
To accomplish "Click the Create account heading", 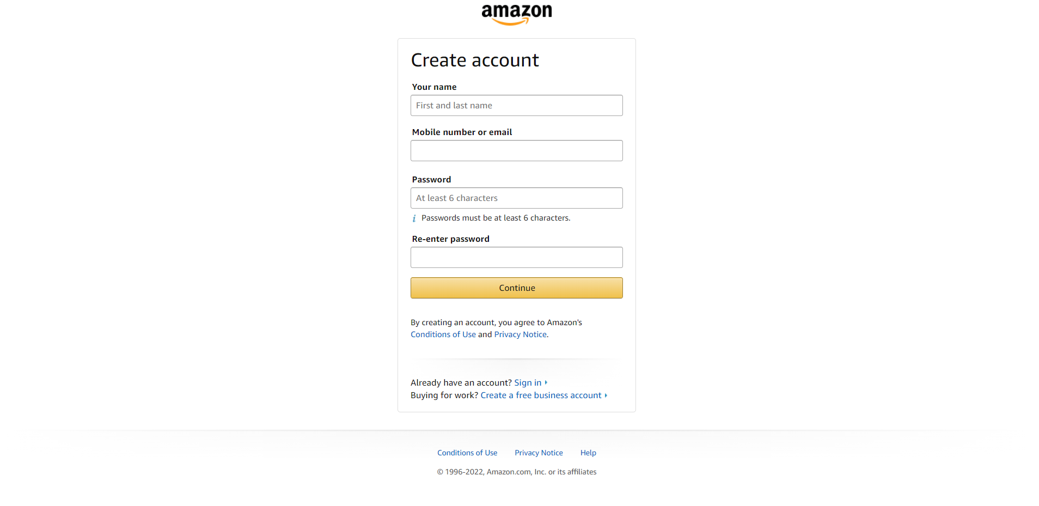I will (475, 60).
